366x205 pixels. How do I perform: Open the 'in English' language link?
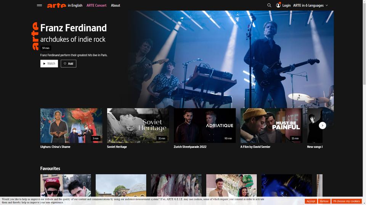(x=75, y=5)
